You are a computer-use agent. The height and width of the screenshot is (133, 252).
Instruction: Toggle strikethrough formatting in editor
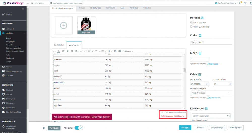76,51
